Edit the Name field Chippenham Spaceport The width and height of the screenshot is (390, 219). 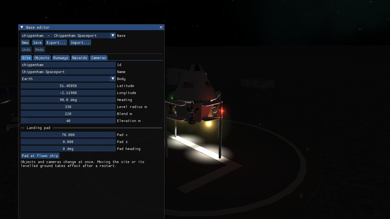(x=68, y=72)
